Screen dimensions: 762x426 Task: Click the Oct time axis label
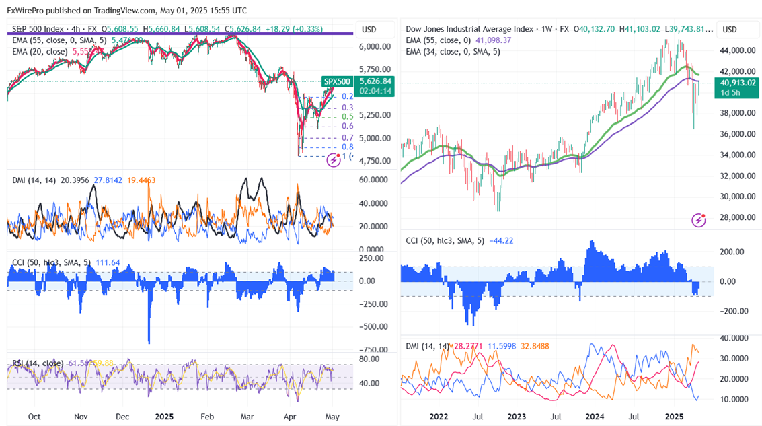(x=34, y=417)
